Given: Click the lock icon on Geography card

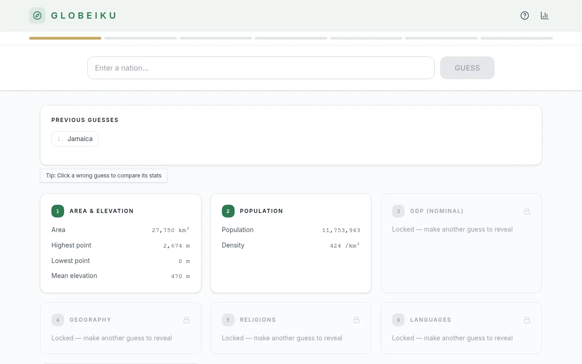Looking at the screenshot, I should (186, 320).
